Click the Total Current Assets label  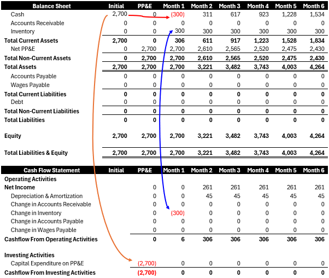31,40
